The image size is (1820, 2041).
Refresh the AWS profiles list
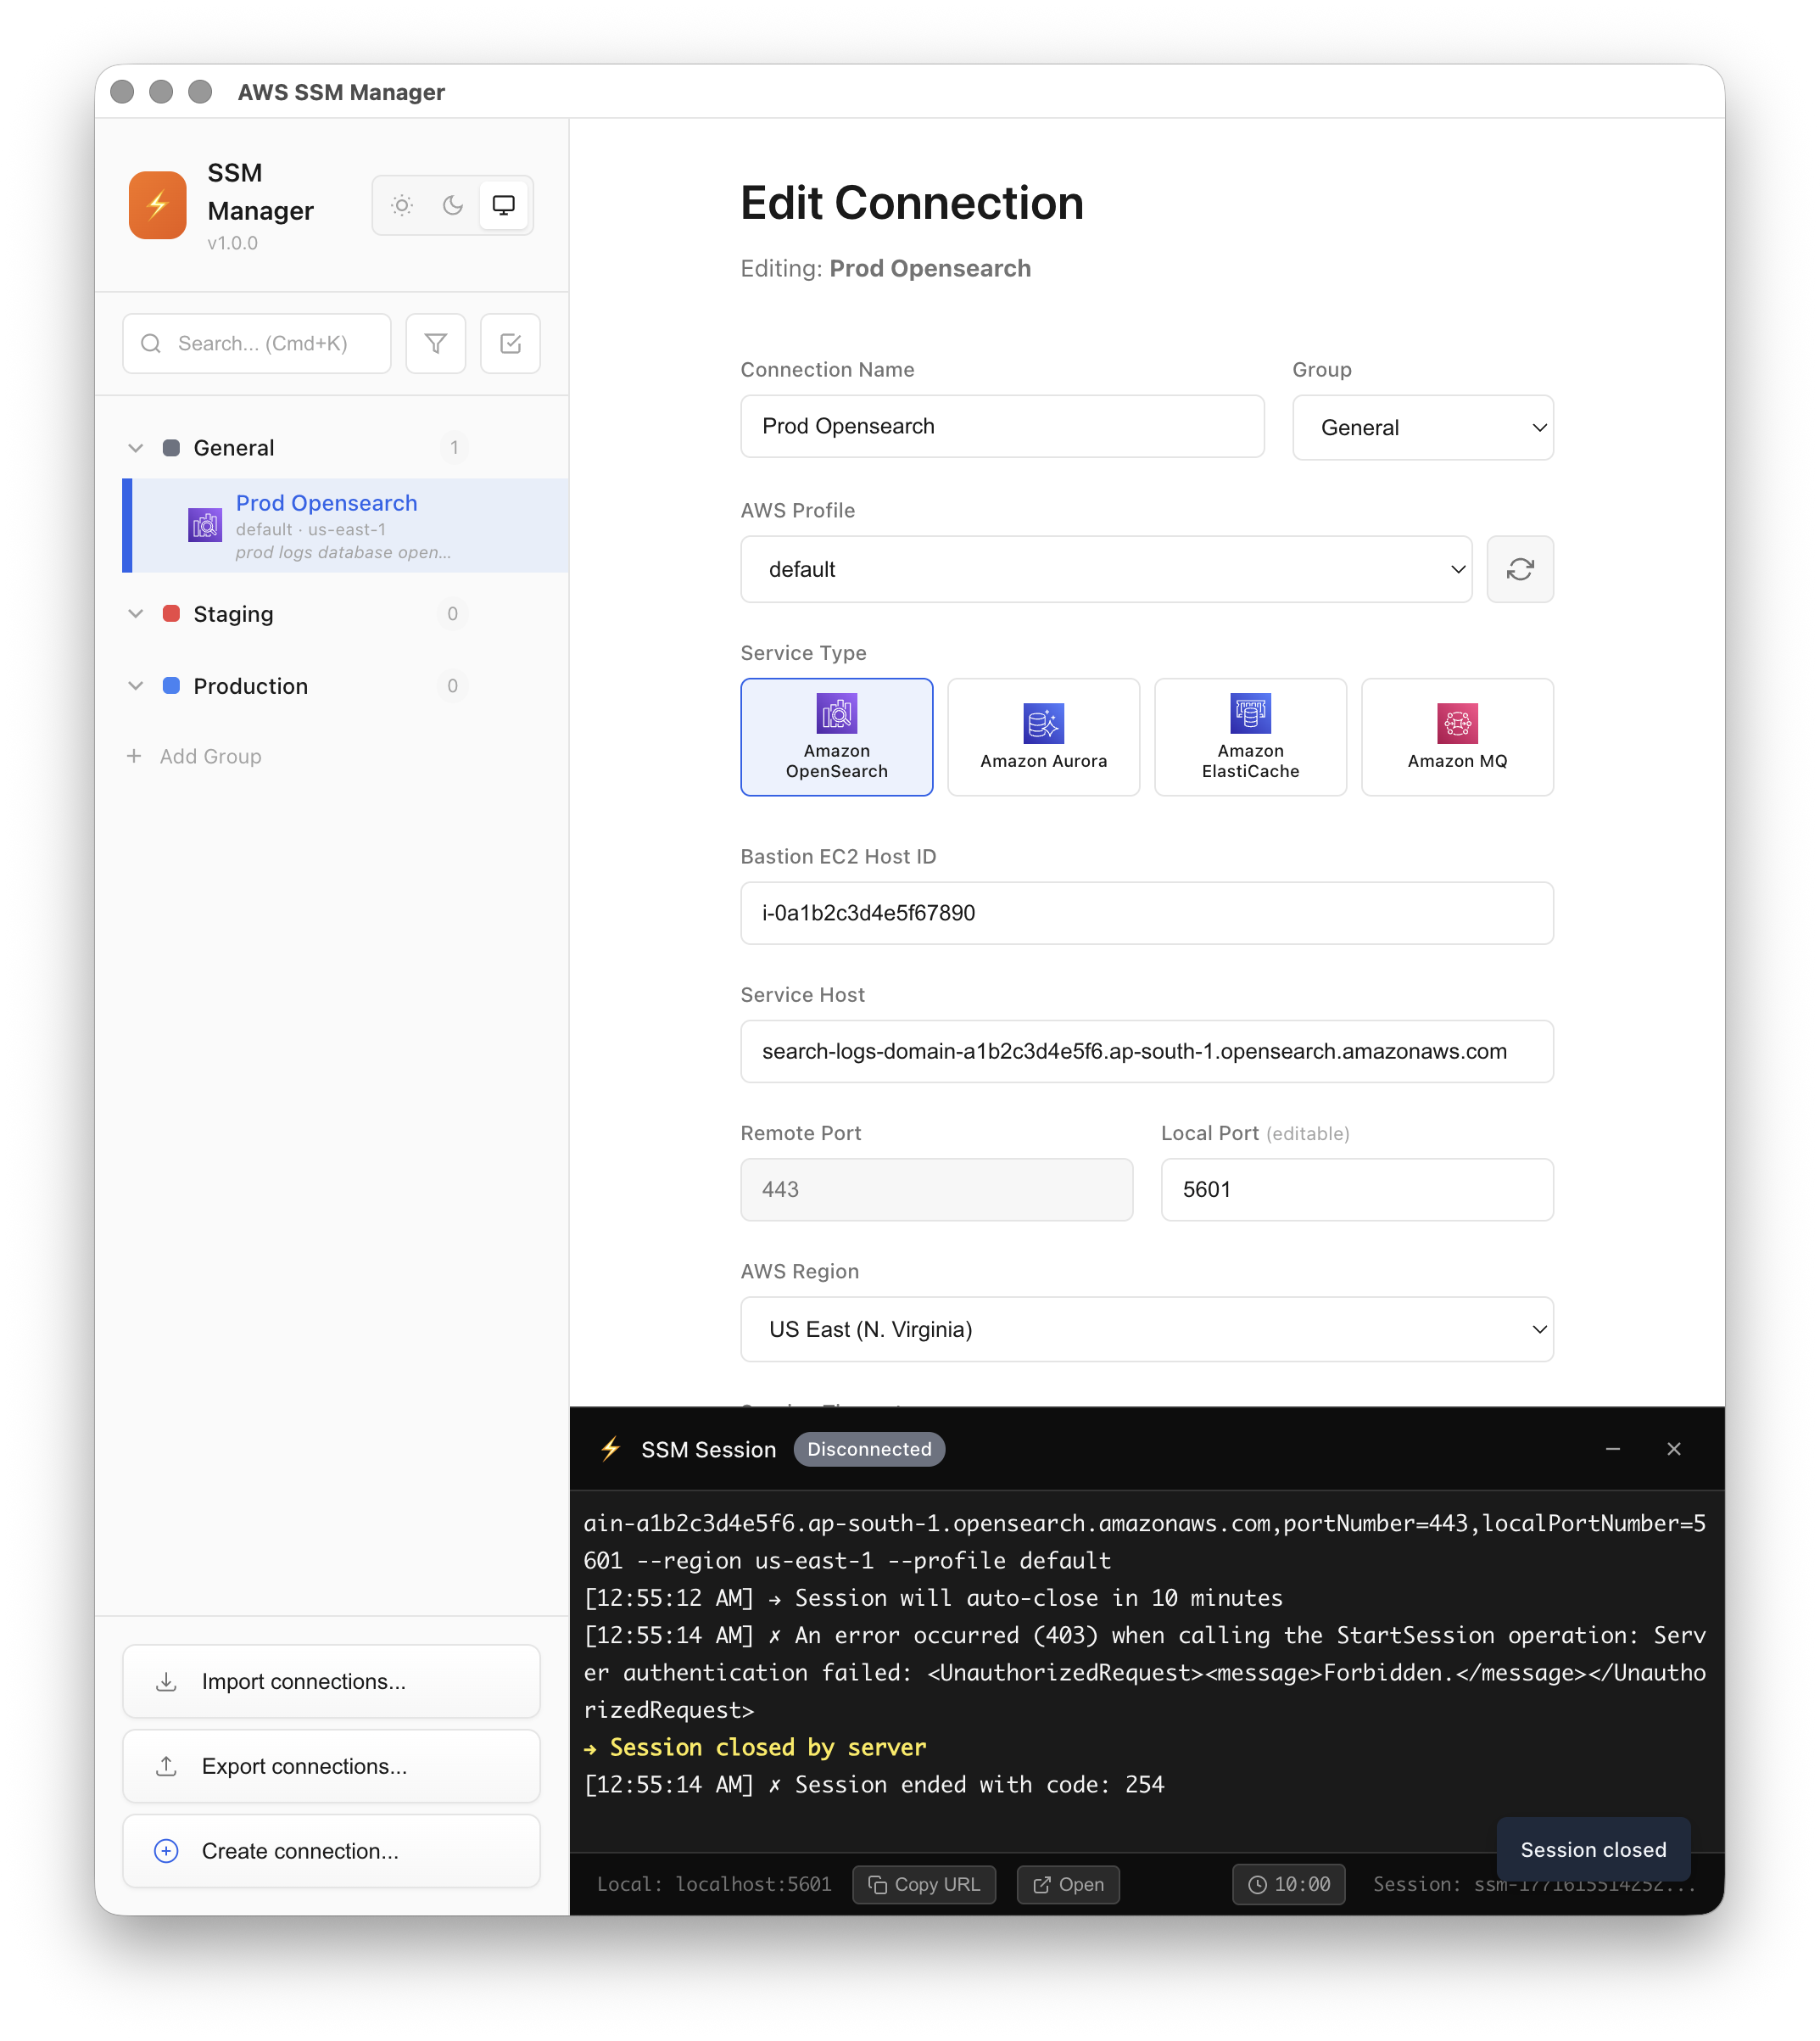tap(1520, 569)
